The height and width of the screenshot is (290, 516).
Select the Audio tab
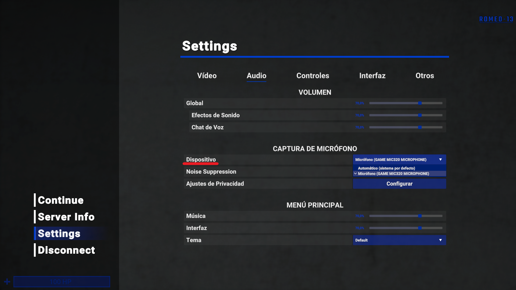pyautogui.click(x=256, y=76)
